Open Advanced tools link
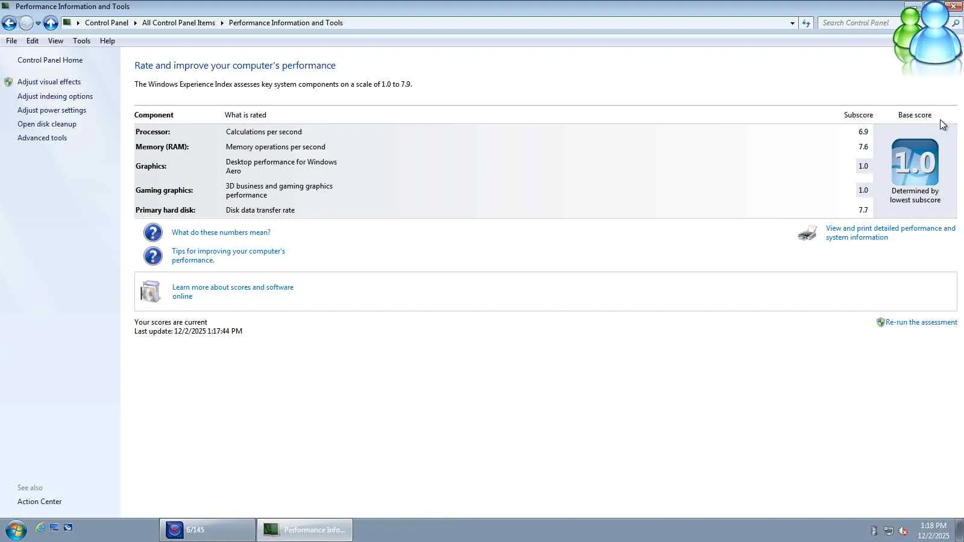The image size is (964, 542). click(42, 138)
